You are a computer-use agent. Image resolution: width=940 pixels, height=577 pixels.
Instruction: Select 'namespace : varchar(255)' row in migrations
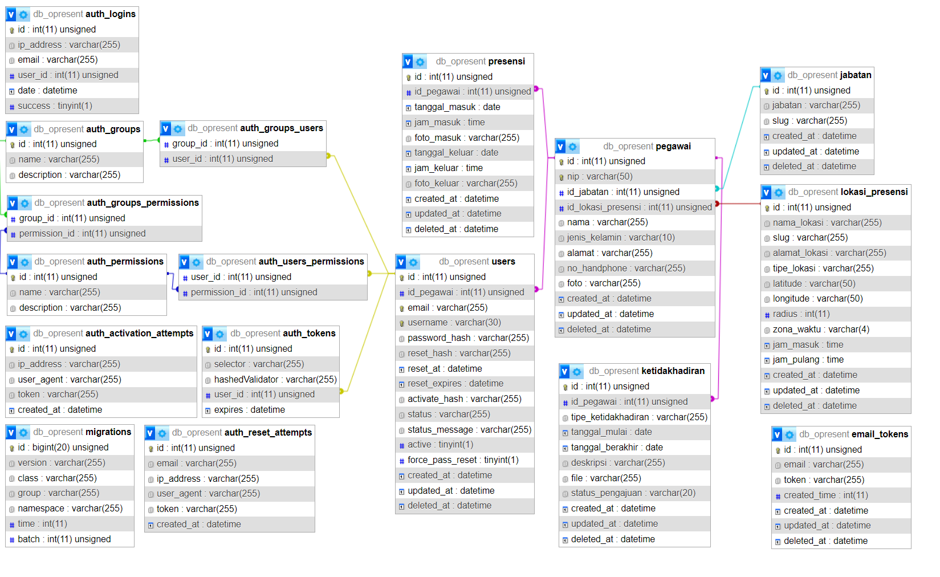tap(70, 509)
